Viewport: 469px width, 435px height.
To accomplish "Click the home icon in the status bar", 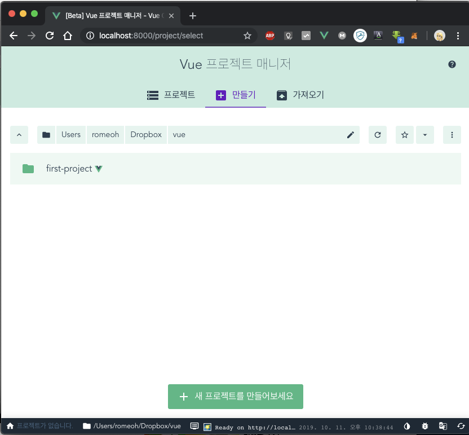I will pyautogui.click(x=10, y=426).
